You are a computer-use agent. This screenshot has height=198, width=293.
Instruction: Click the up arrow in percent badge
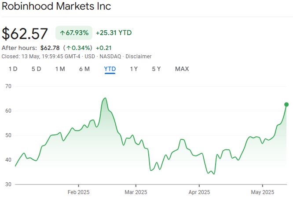click(62, 33)
